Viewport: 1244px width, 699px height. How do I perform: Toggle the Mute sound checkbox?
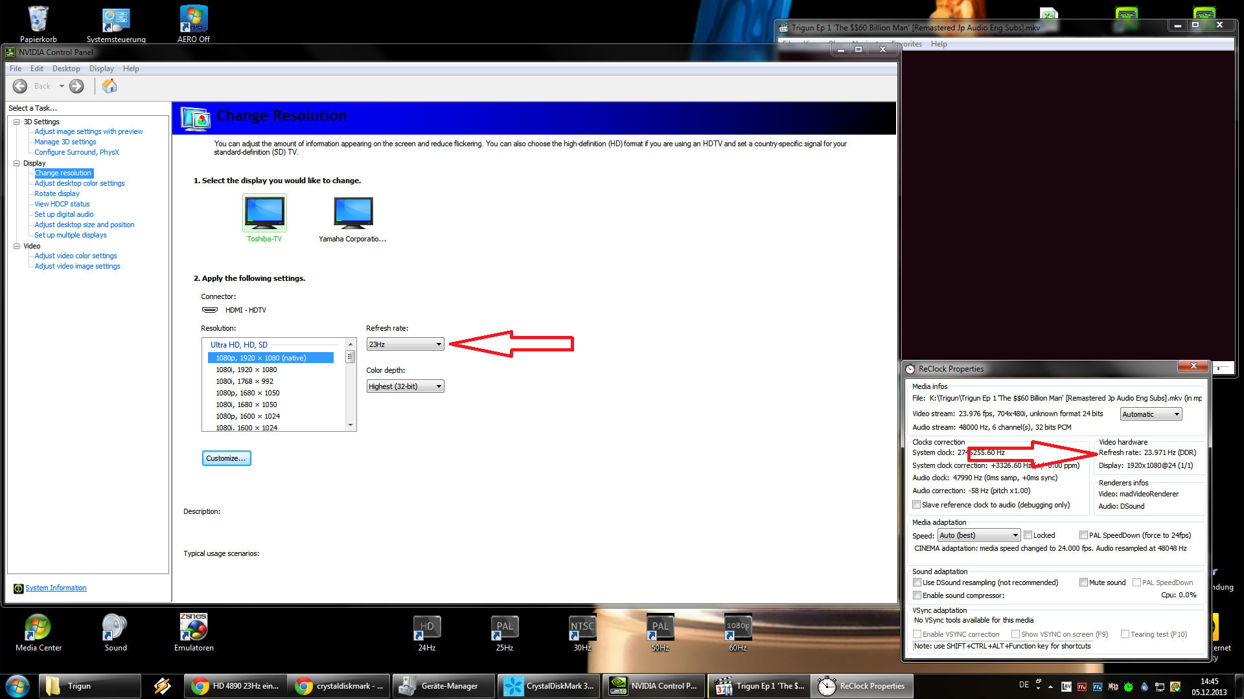(1083, 582)
